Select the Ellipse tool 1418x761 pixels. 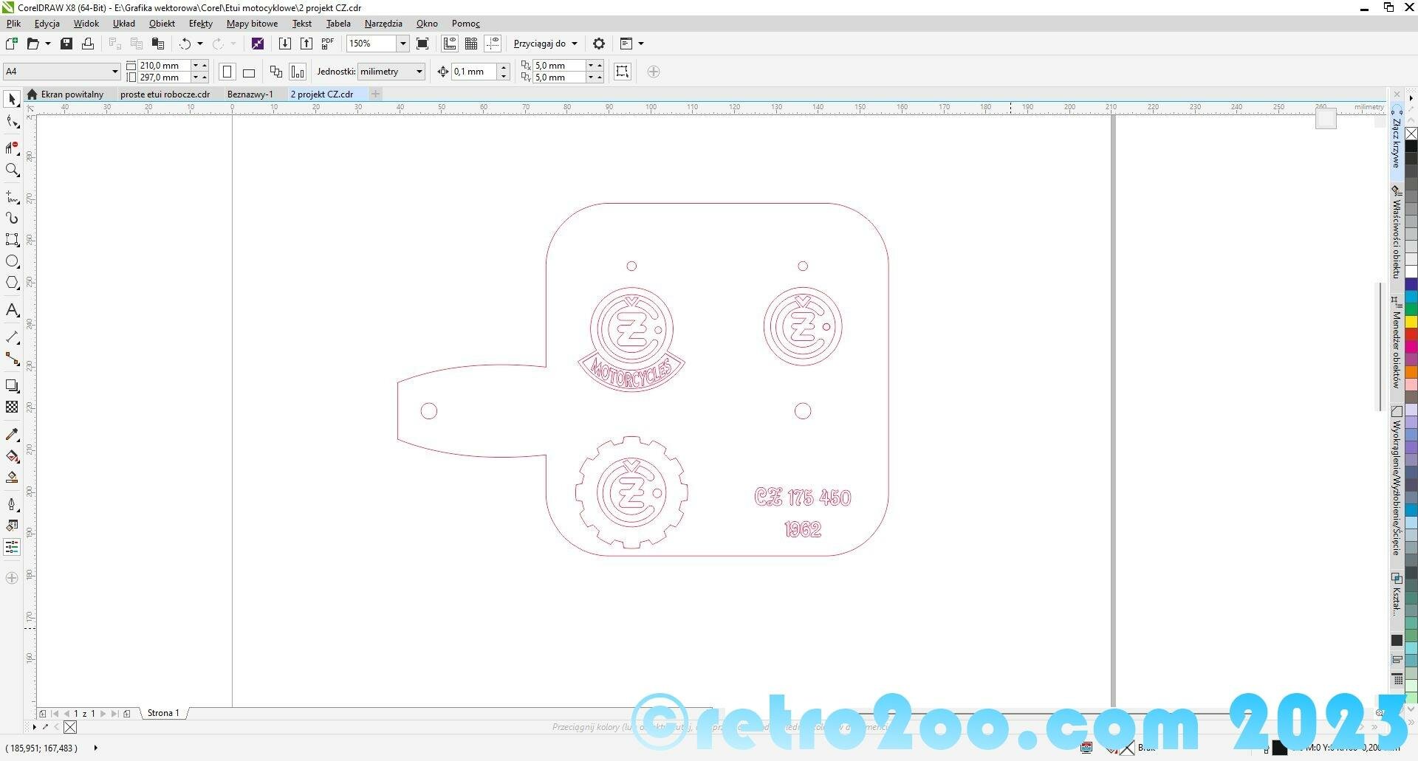[12, 261]
